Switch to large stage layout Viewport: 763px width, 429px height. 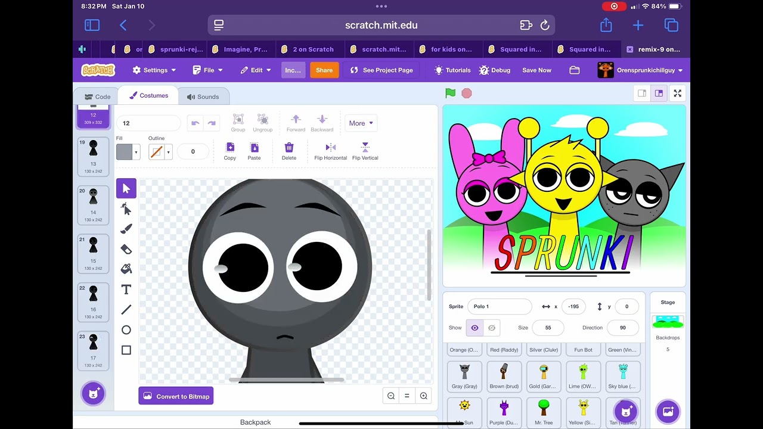pyautogui.click(x=659, y=94)
